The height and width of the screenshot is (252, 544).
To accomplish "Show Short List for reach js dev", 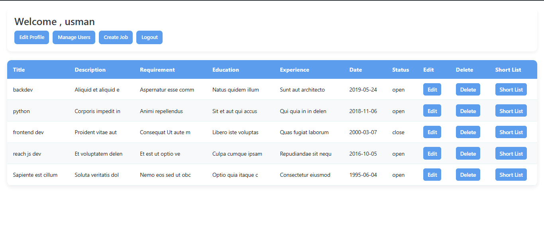I will click(511, 154).
